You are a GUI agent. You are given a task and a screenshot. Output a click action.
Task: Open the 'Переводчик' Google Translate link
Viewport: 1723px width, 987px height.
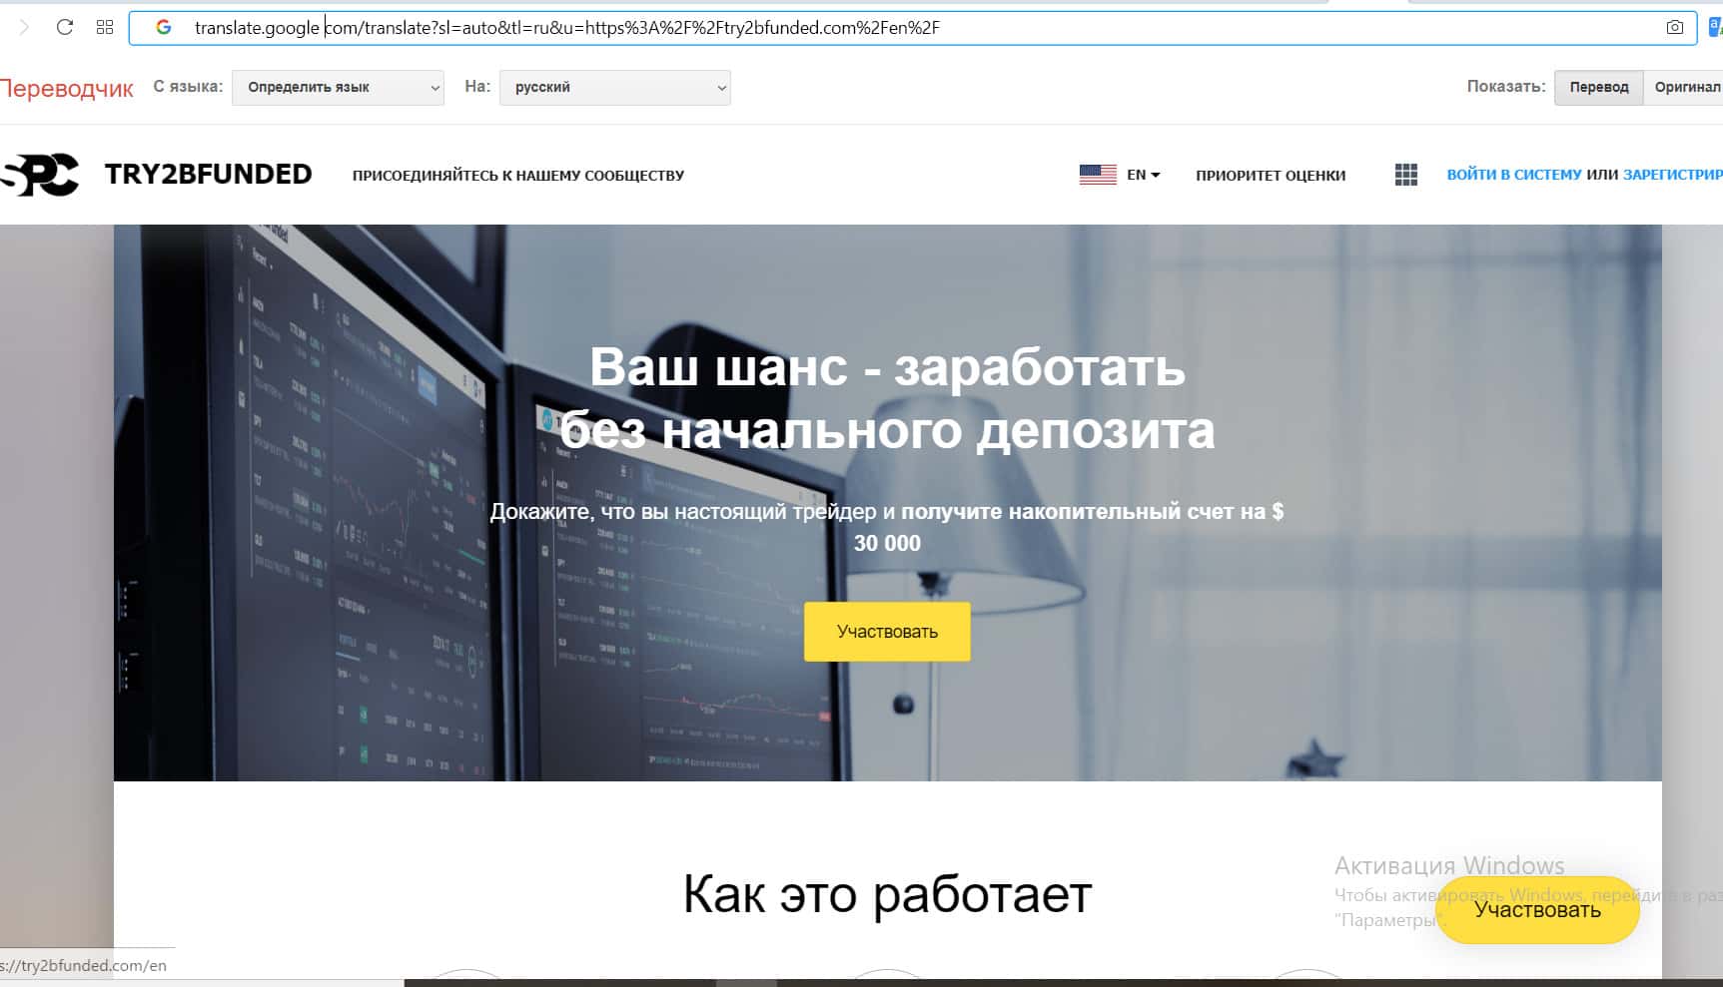click(x=67, y=88)
